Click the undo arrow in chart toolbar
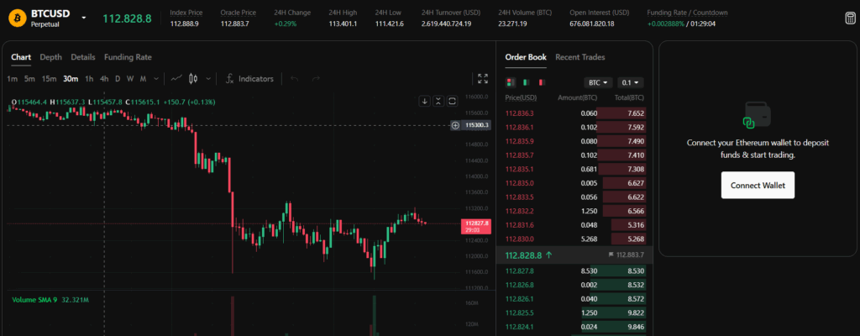 point(294,79)
